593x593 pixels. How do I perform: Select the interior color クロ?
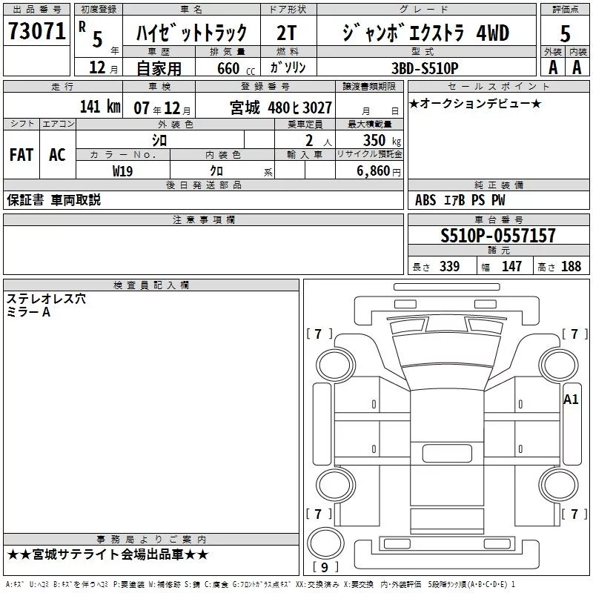point(216,170)
